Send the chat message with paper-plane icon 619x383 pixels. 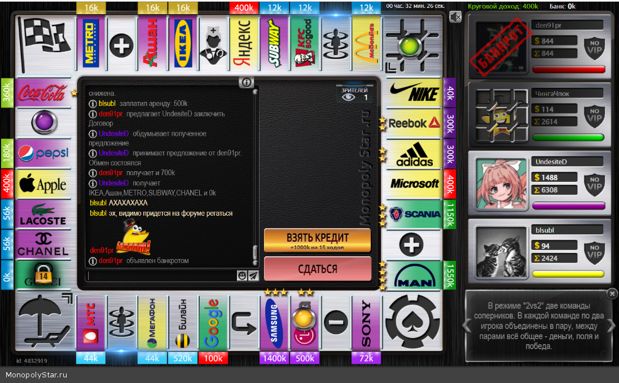coord(253,275)
